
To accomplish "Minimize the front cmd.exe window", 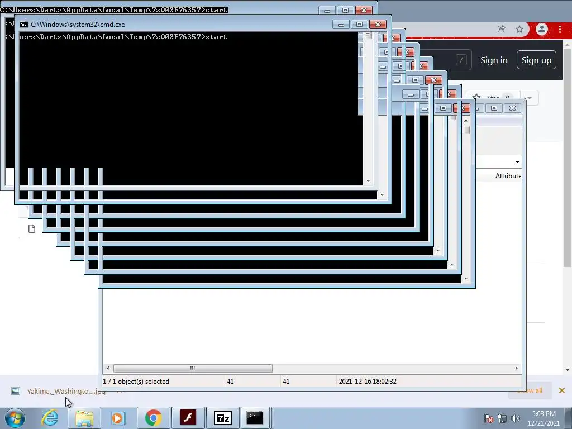I will (341, 25).
